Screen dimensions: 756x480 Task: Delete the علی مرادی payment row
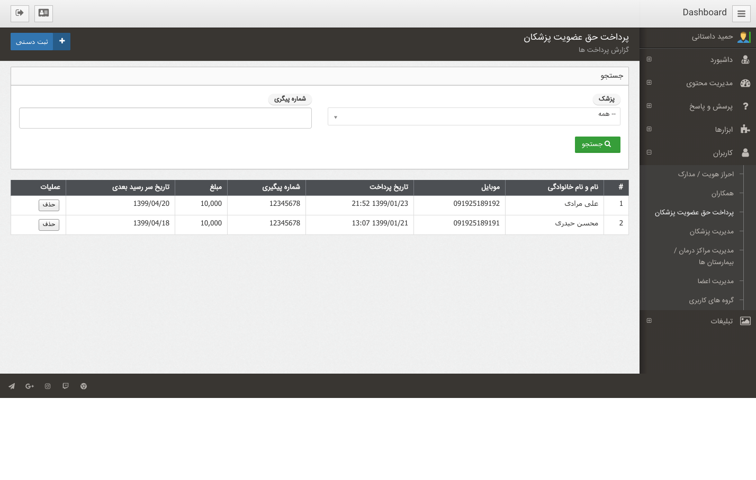pos(49,205)
